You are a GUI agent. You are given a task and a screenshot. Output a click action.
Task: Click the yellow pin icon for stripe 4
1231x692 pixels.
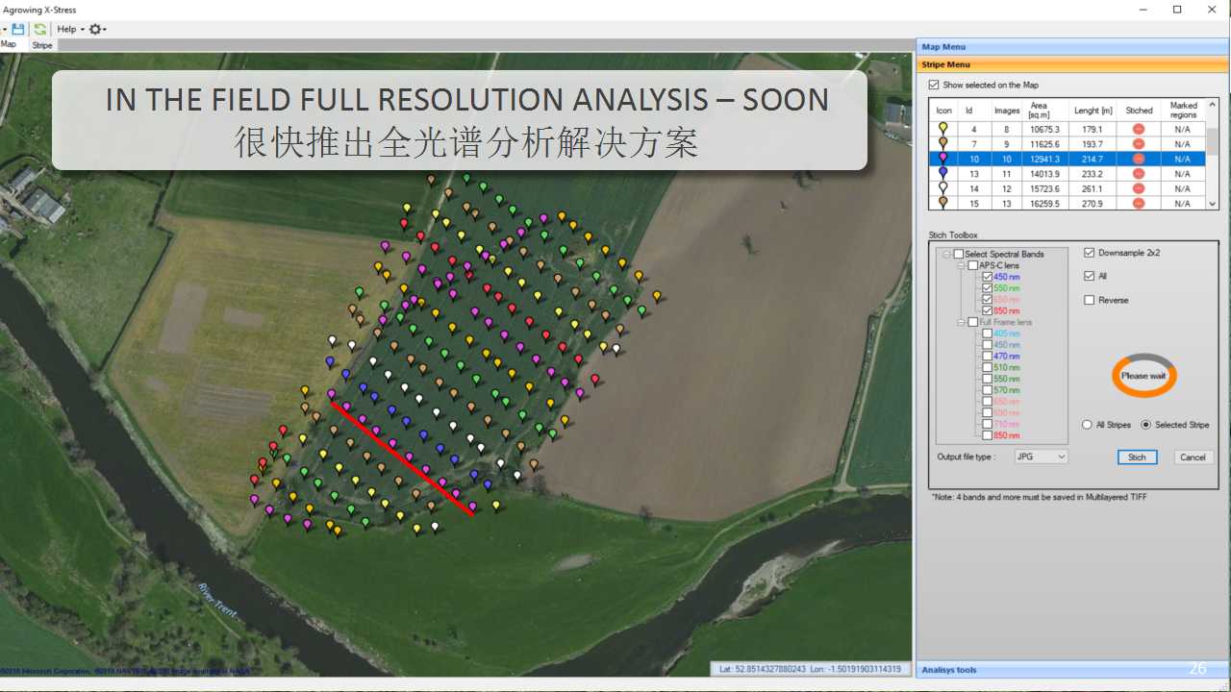coord(943,129)
